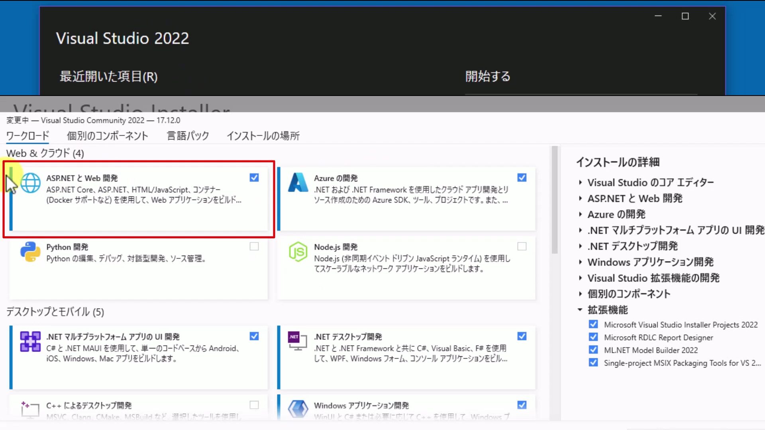Viewport: 765px width, 430px height.
Task: Expand .NET デスクトップ開発 in install details
Action: pyautogui.click(x=580, y=246)
